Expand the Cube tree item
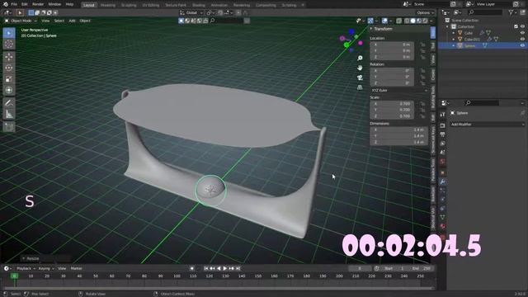This screenshot has height=297, width=528. coord(454,33)
